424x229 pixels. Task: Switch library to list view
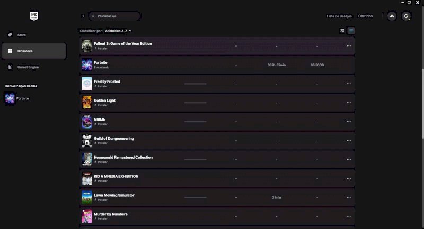click(351, 31)
